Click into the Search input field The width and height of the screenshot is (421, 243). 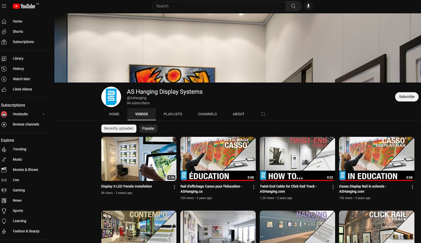click(219, 6)
